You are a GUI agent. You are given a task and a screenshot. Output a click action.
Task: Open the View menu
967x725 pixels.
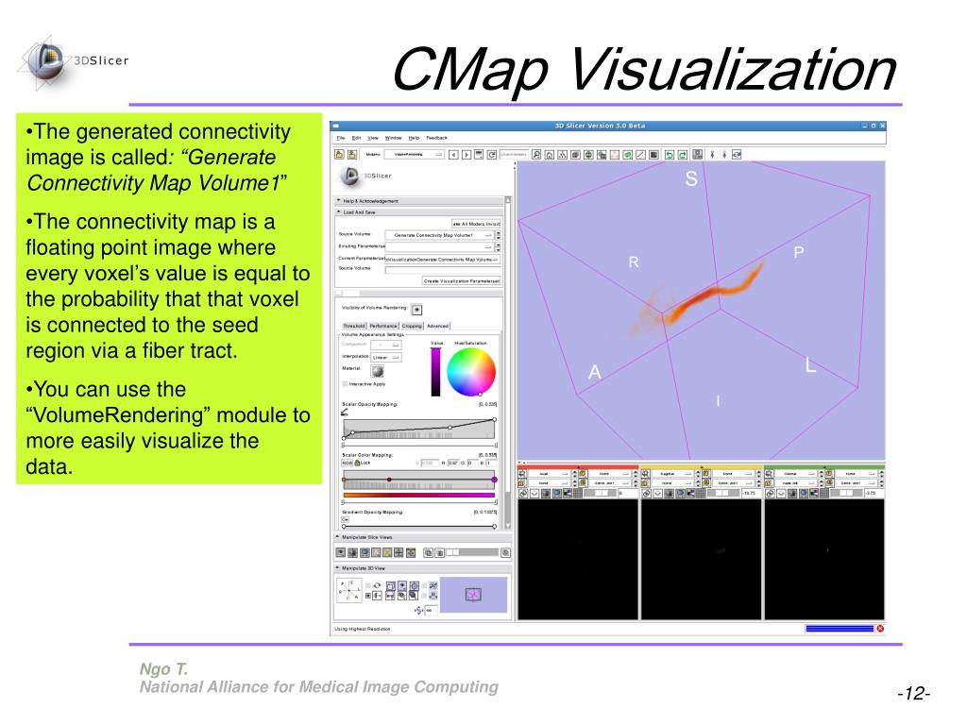pos(373,138)
